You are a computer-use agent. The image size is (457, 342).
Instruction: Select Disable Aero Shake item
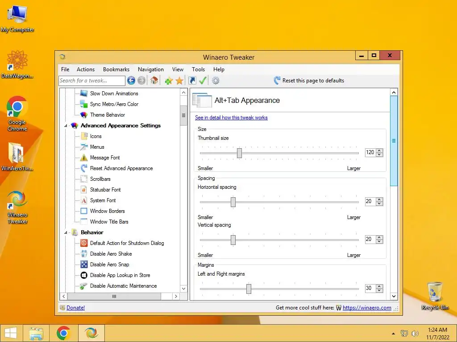tap(111, 254)
